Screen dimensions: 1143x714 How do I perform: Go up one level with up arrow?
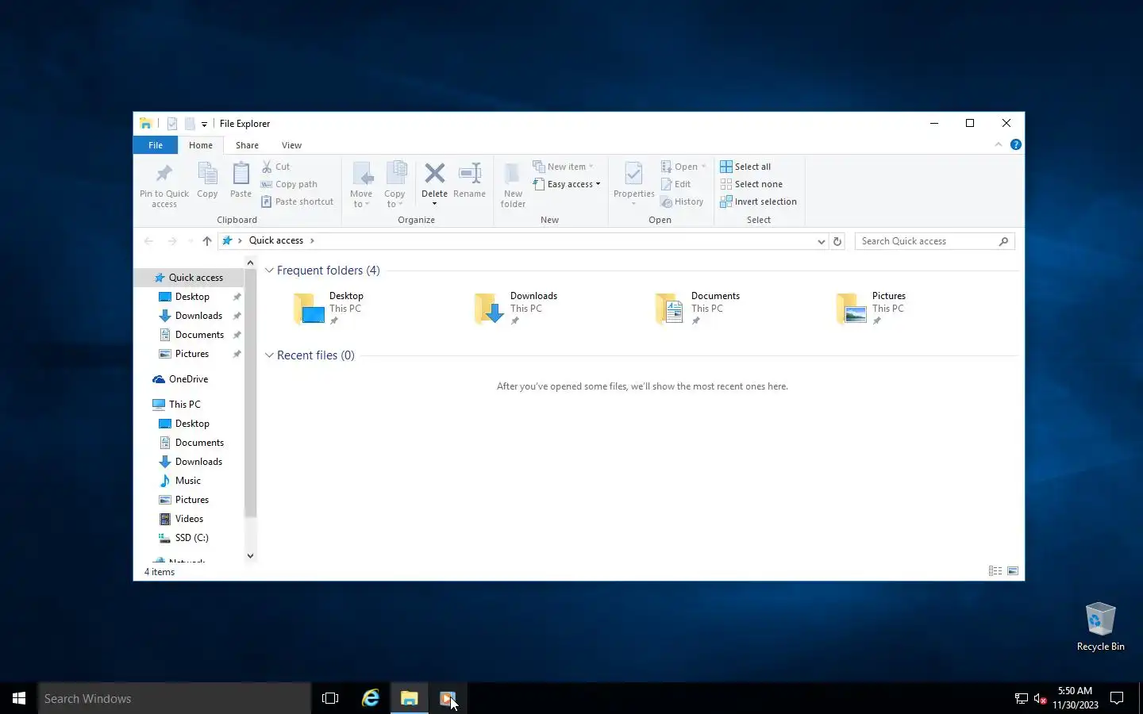(x=206, y=240)
